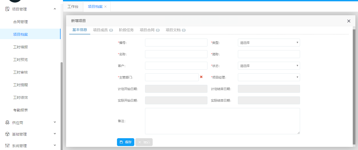Image resolution: width=358 pixels, height=150 pixels.
Task: Click the 基础管理 cube icon
Action: coord(7,134)
